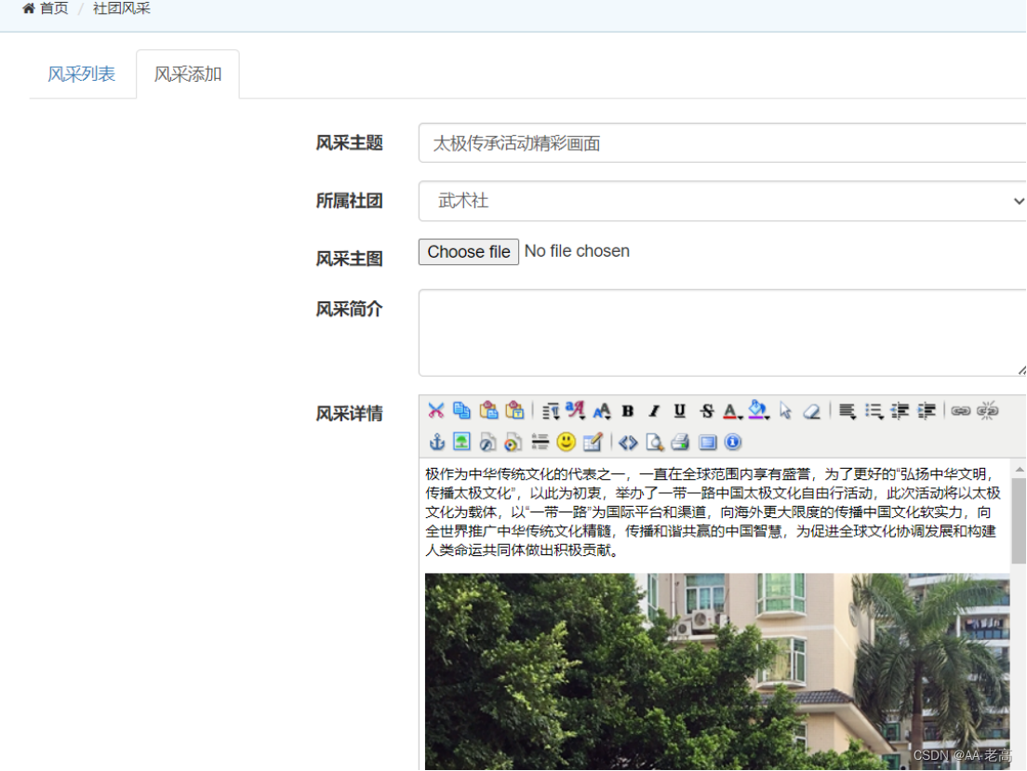Image resolution: width=1027 pixels, height=771 pixels.
Task: Open the font color picker
Action: pos(732,411)
